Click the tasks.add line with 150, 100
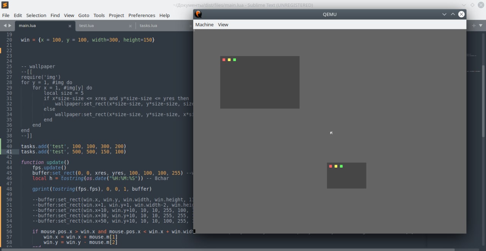 pyautogui.click(x=73, y=152)
